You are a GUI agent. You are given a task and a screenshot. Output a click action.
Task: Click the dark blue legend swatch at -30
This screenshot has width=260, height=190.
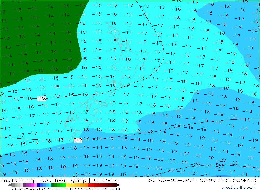tap(39, 185)
